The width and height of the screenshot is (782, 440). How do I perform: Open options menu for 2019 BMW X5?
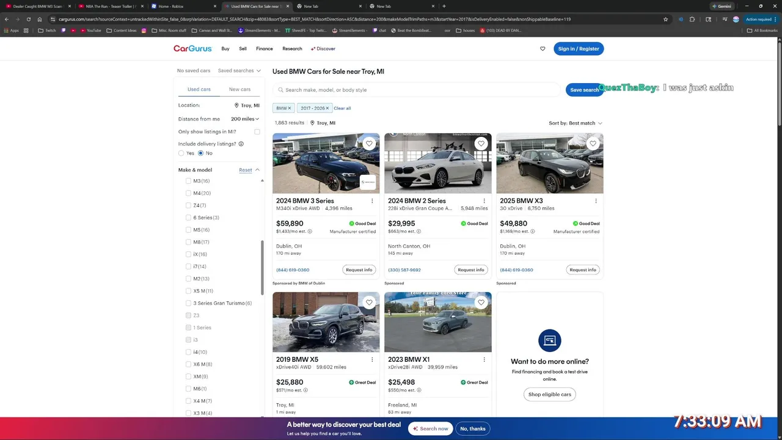pyautogui.click(x=372, y=359)
